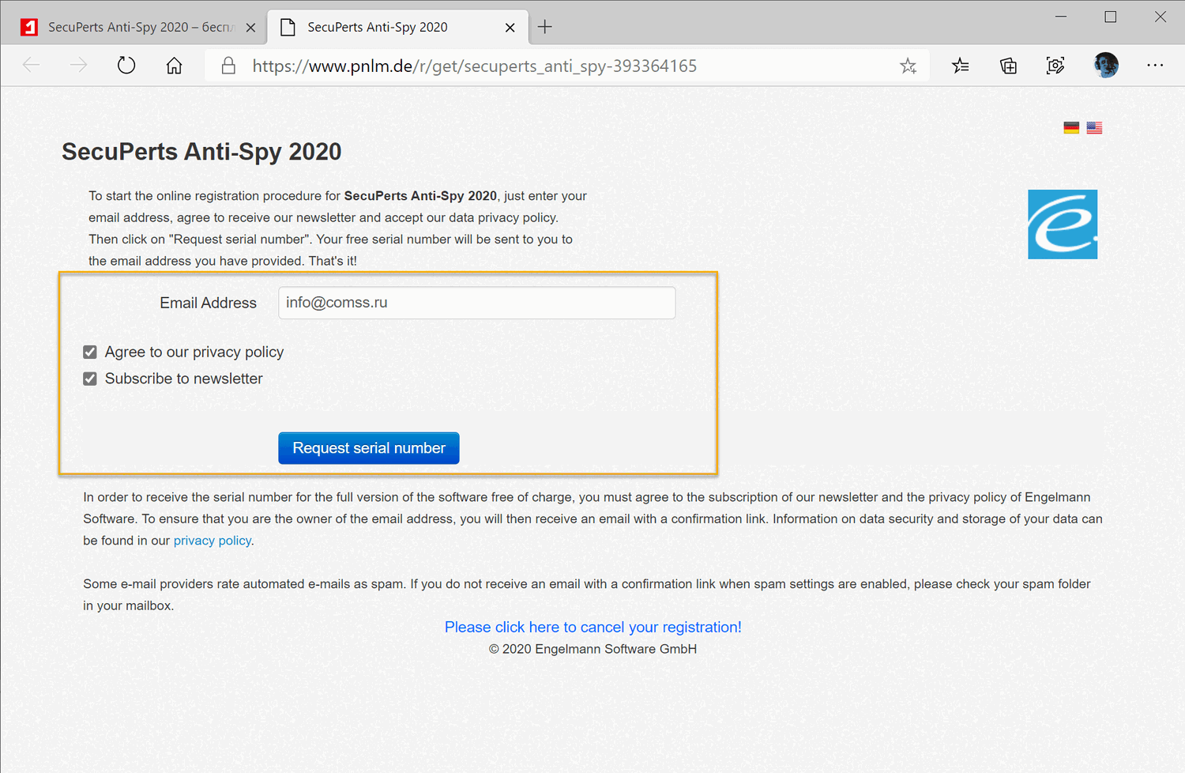
Task: Open a new browser tab
Action: point(544,26)
